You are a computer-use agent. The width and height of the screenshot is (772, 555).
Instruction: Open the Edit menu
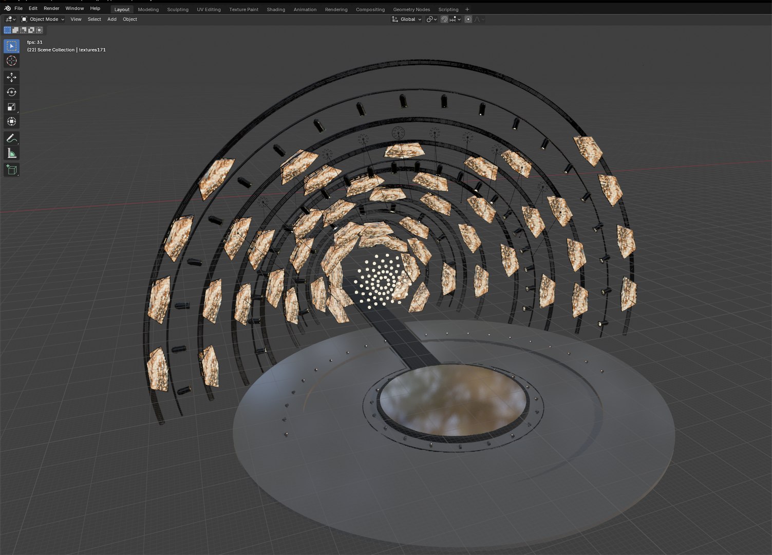point(33,8)
